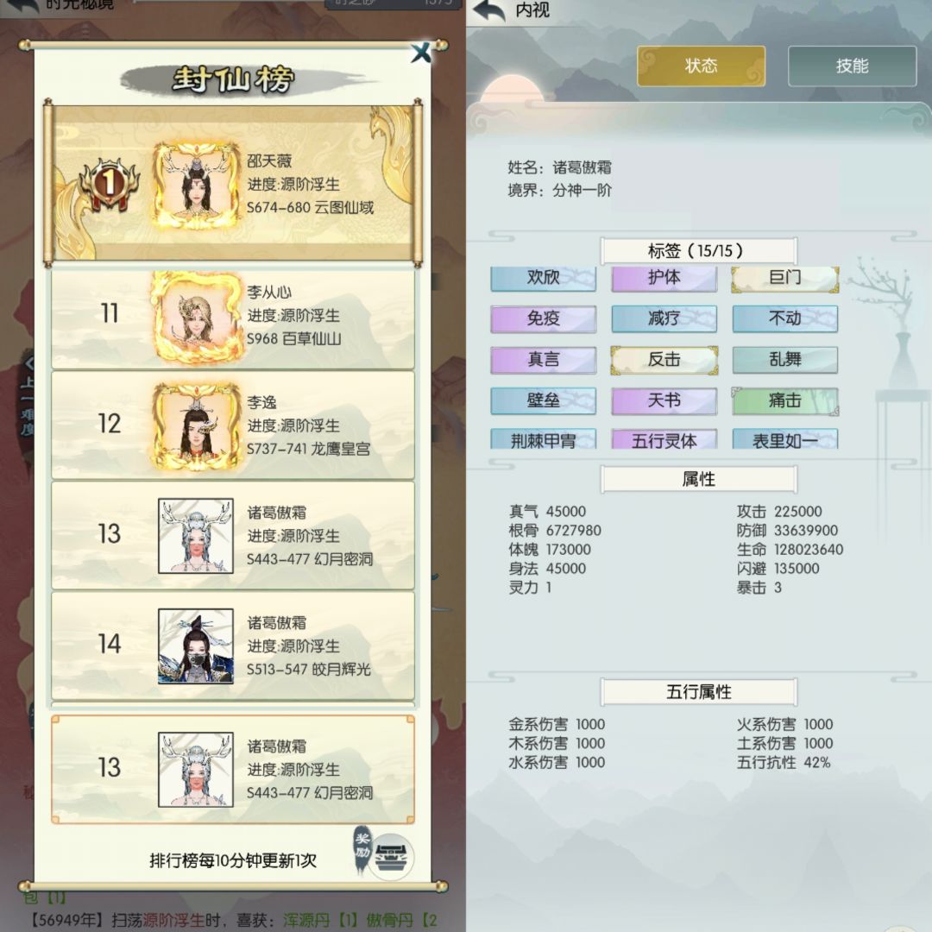Image resolution: width=932 pixels, height=932 pixels.
Task: Tap the 五行灵体 tag
Action: click(664, 439)
